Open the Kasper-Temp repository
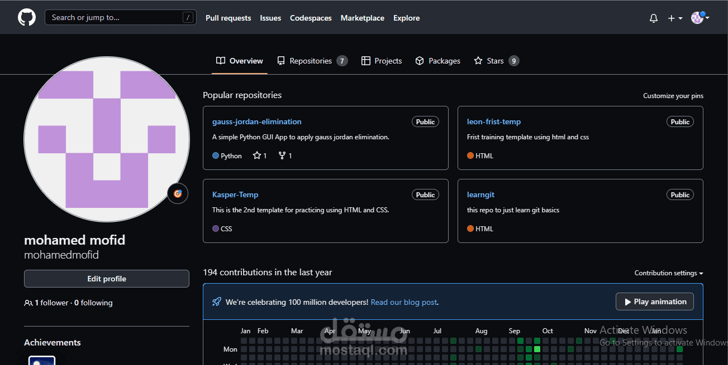Screen dimensions: 728x365 [235, 194]
